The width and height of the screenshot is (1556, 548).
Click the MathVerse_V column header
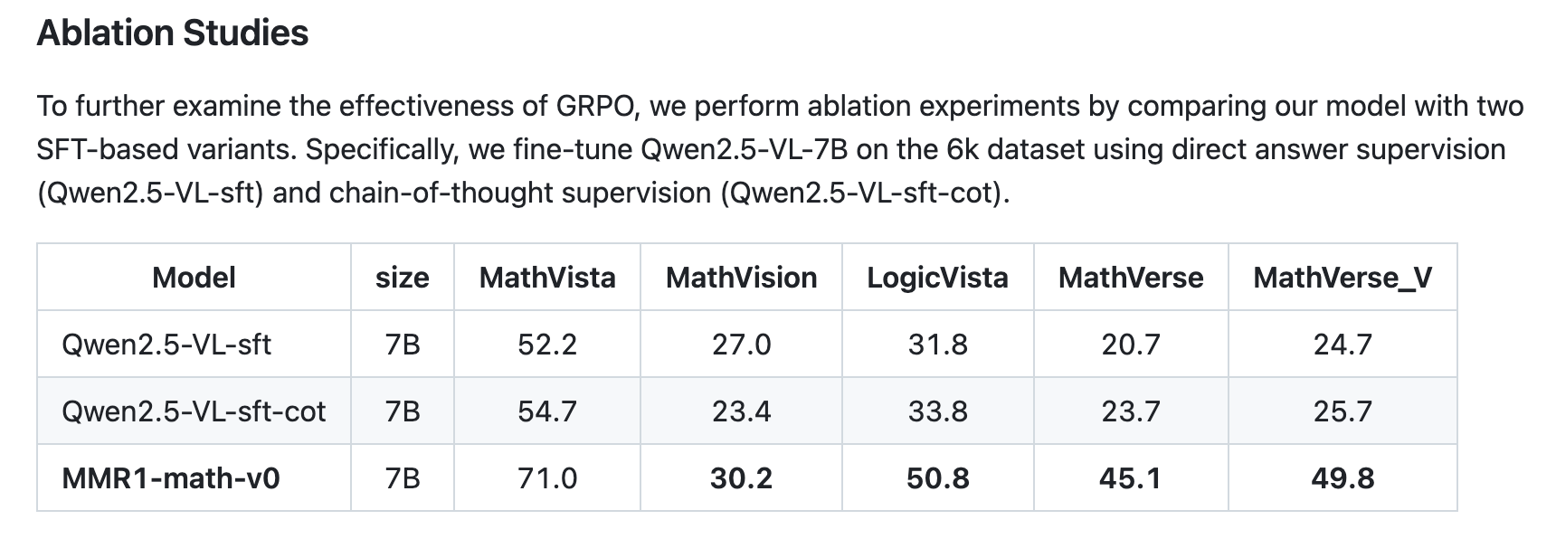pos(1343,278)
